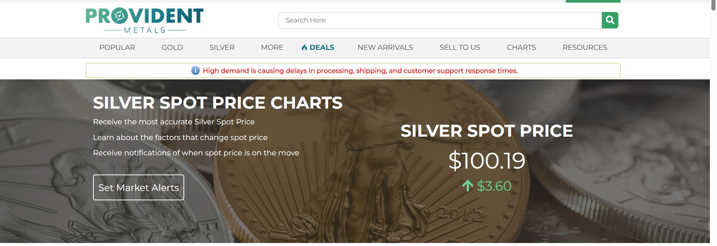The height and width of the screenshot is (246, 717).
Task: Click the high demand delay notice
Action: (x=360, y=71)
